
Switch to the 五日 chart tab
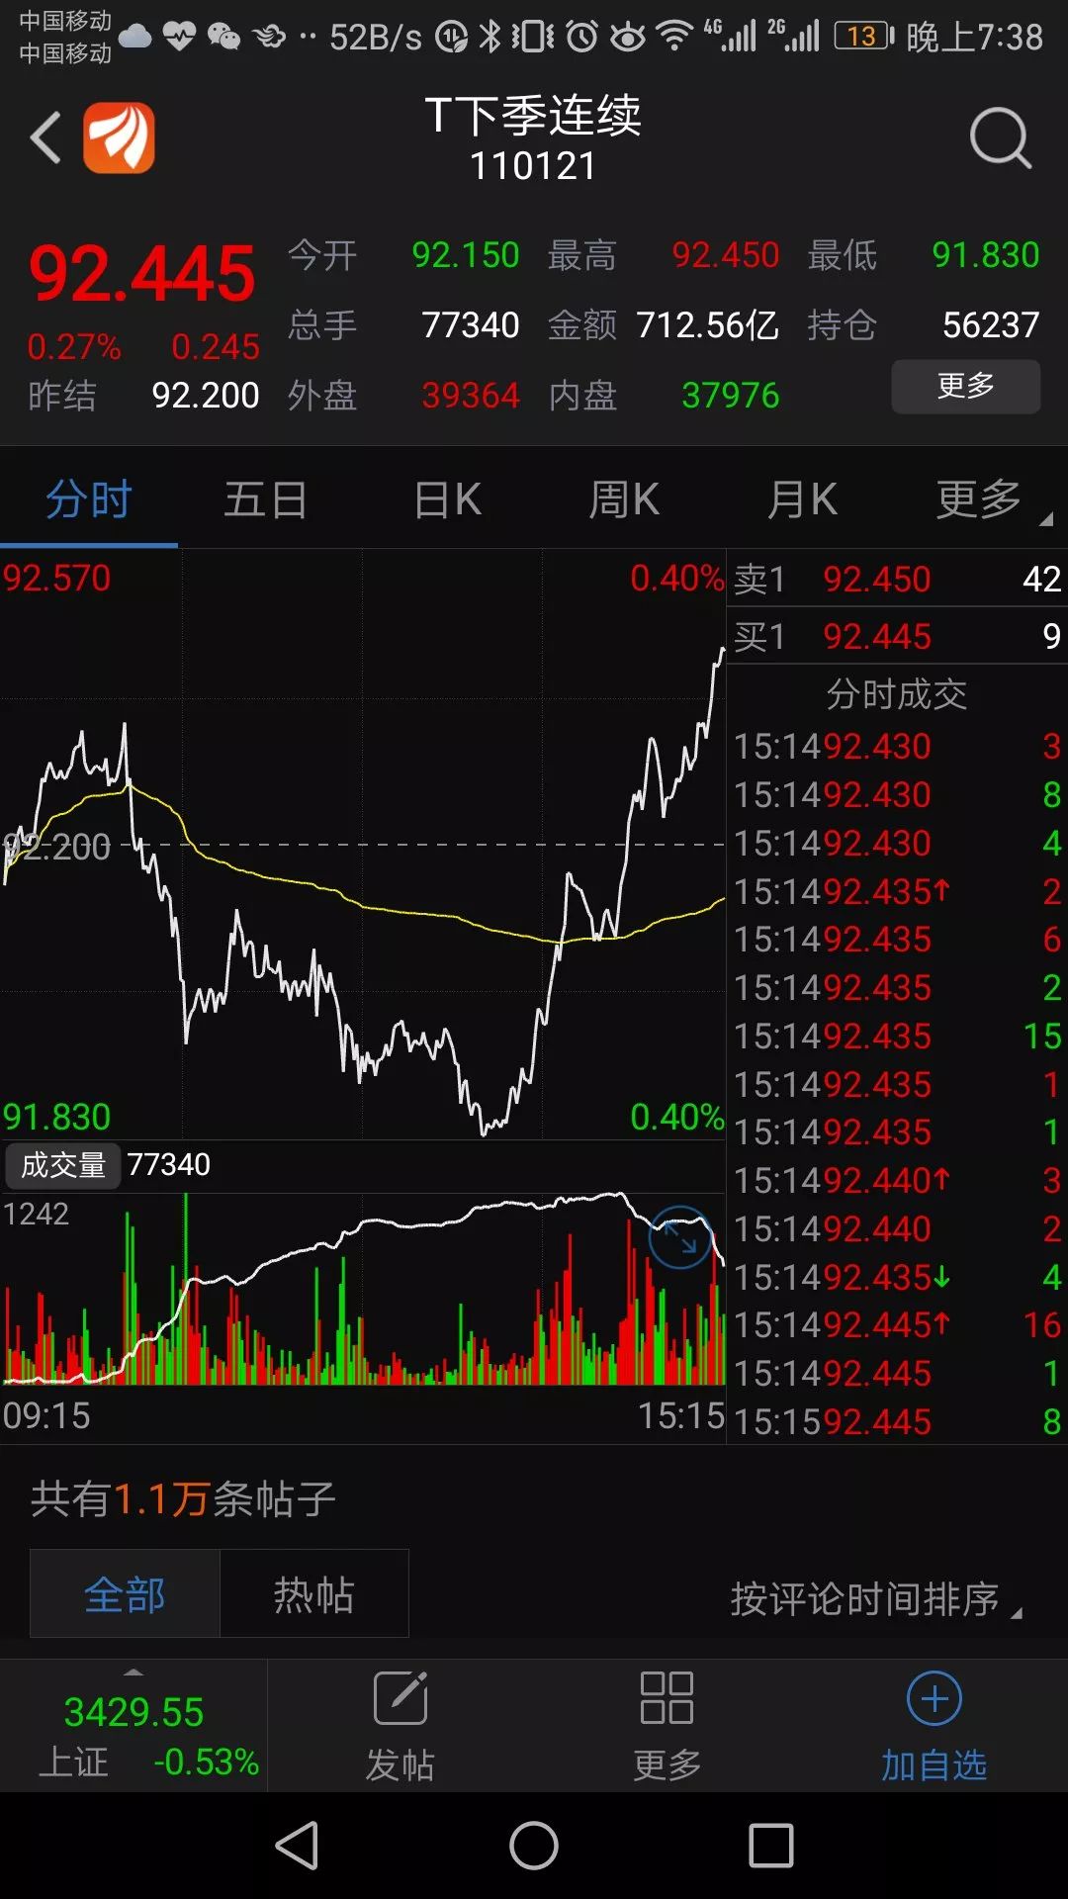point(266,498)
